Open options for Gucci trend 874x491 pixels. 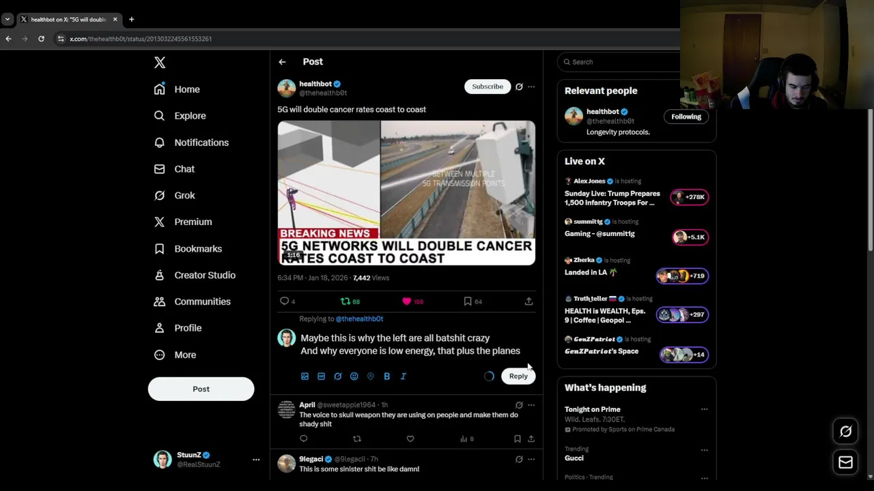(x=704, y=450)
